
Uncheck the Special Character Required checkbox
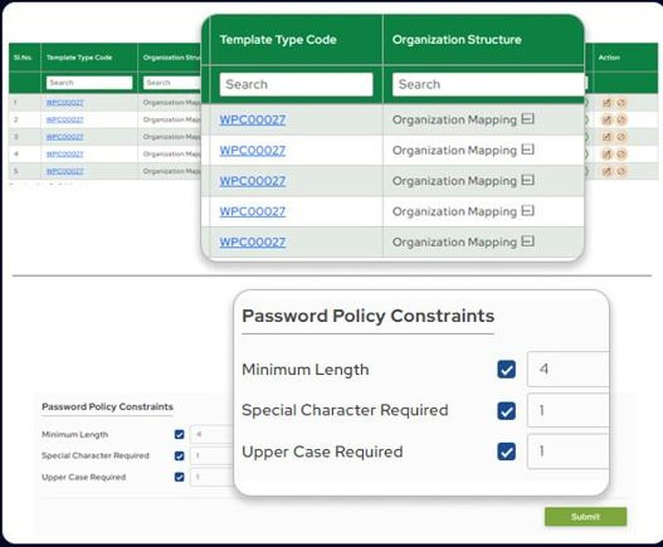tap(505, 411)
